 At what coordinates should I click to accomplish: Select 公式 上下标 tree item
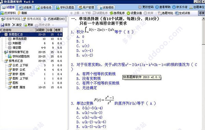coord(20,65)
